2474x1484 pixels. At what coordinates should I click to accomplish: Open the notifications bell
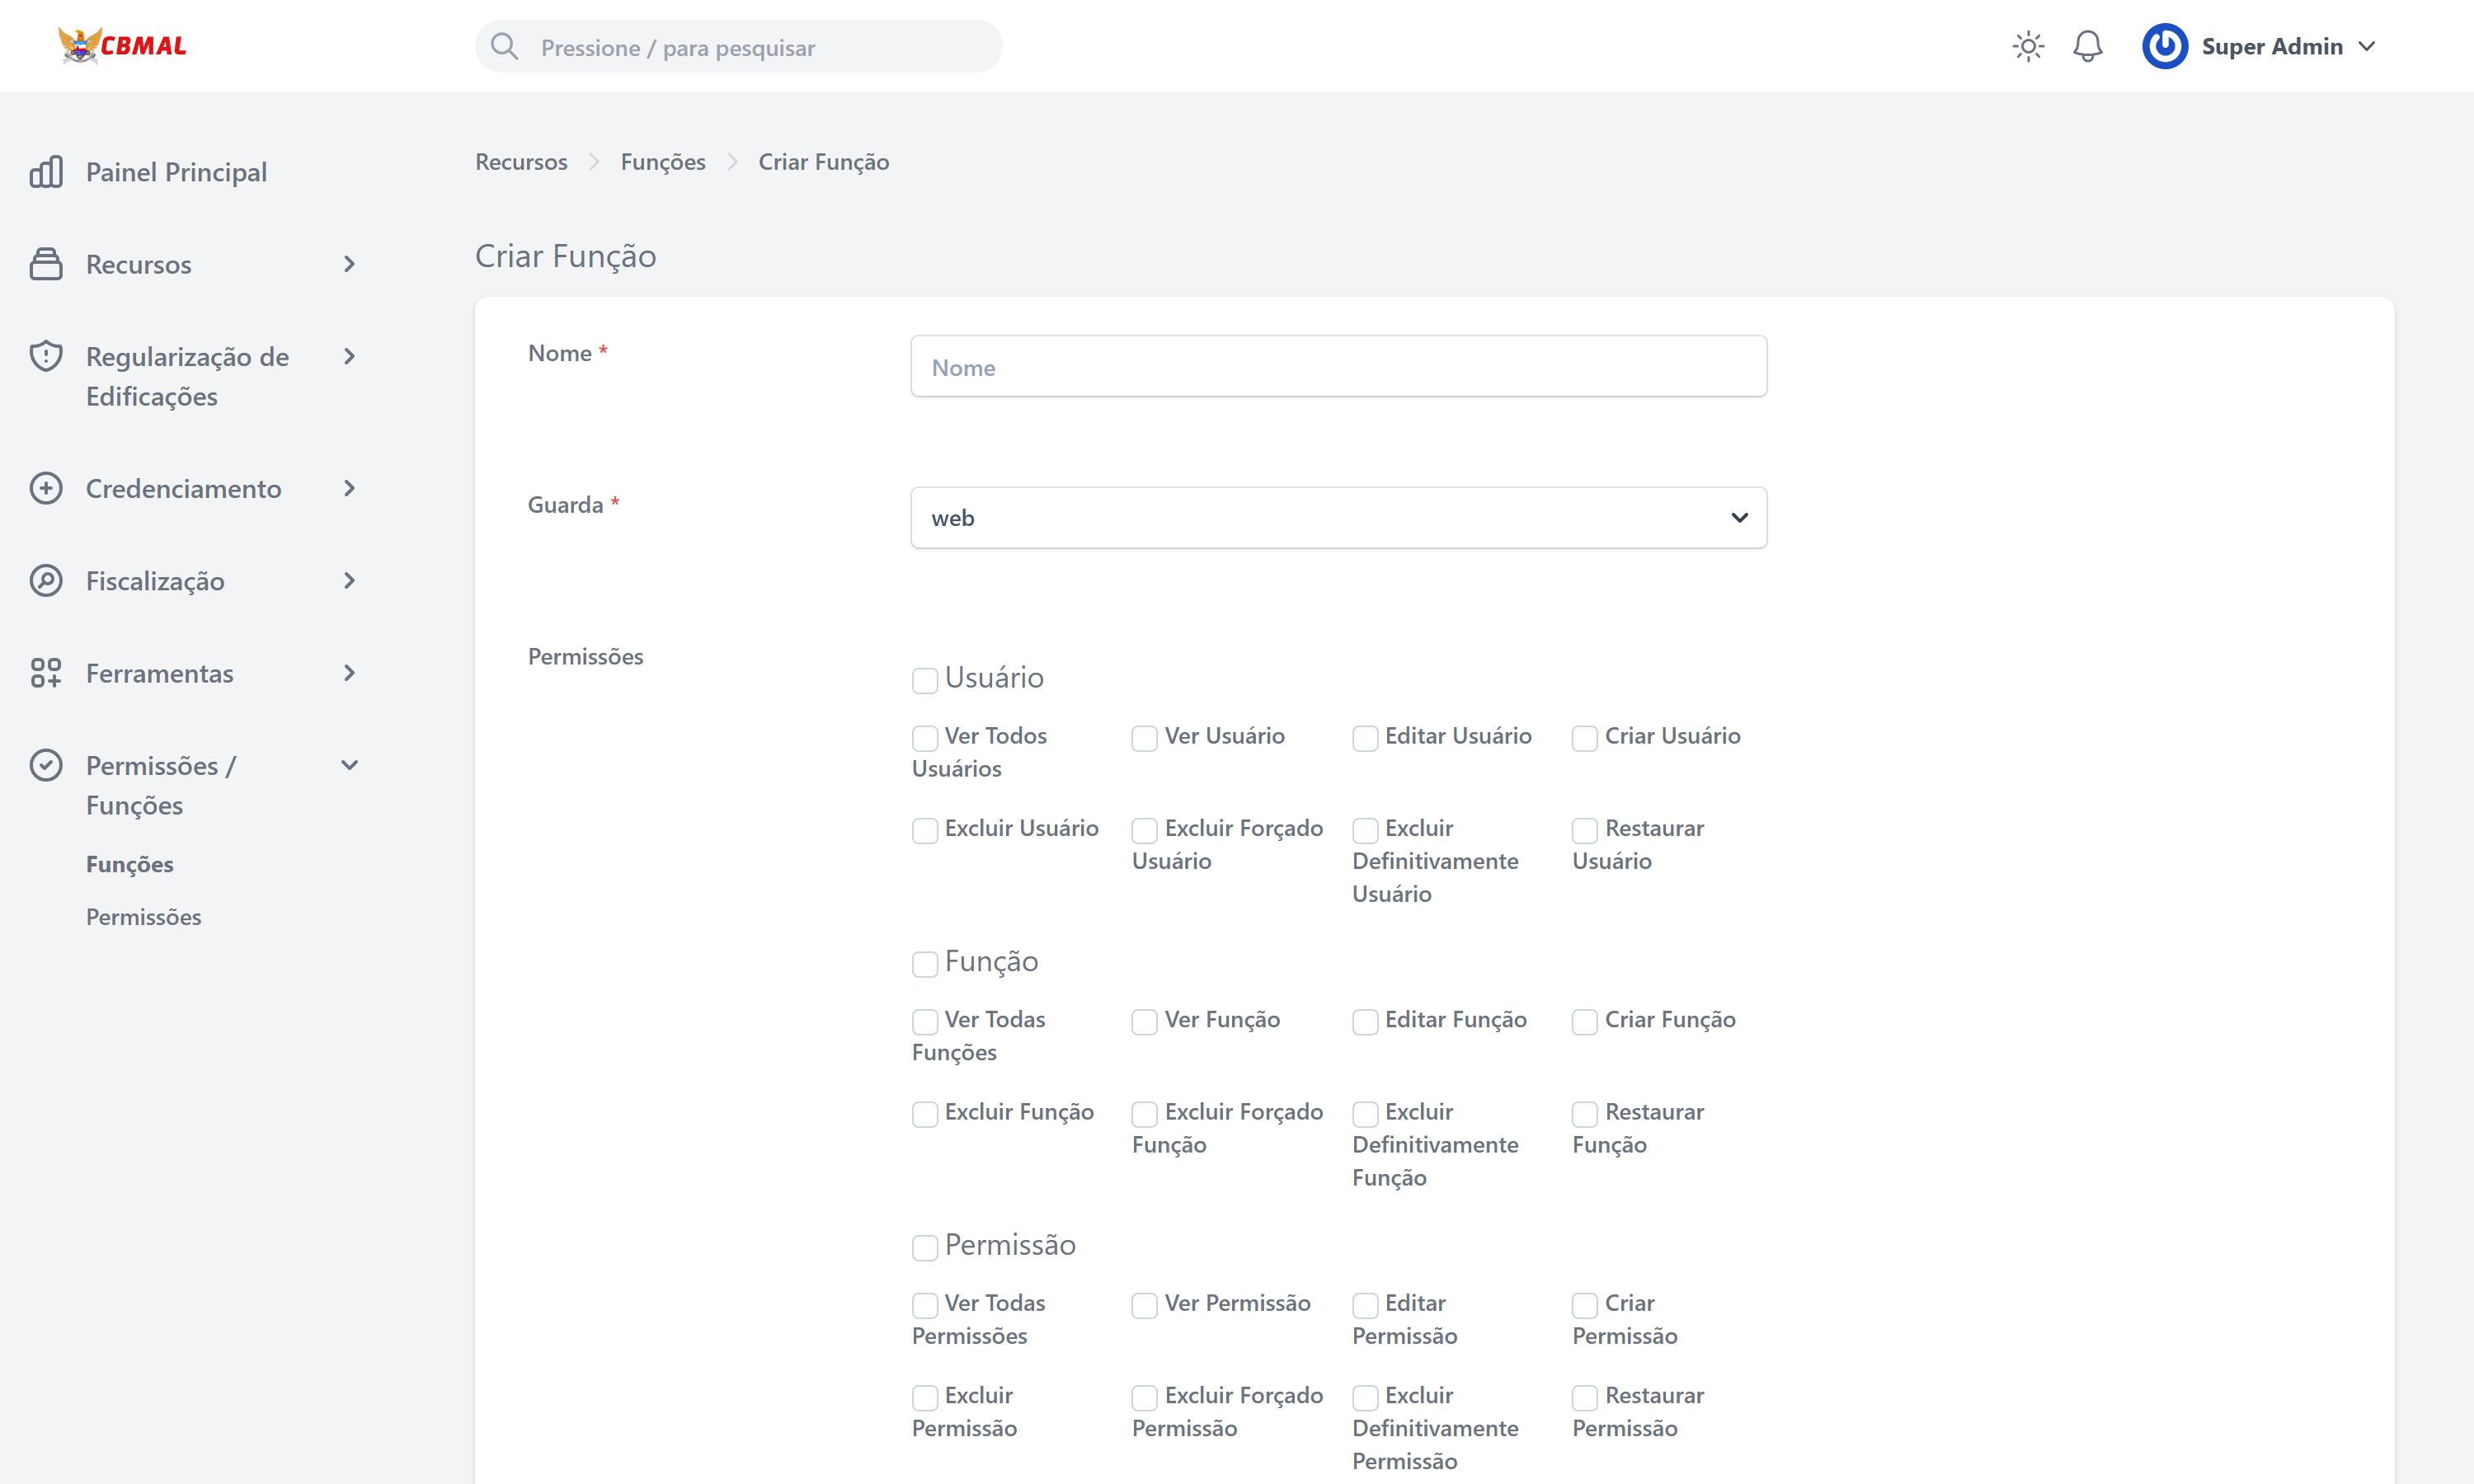pyautogui.click(x=2087, y=46)
